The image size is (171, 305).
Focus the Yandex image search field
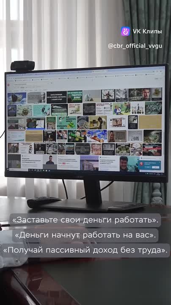pos(31,85)
